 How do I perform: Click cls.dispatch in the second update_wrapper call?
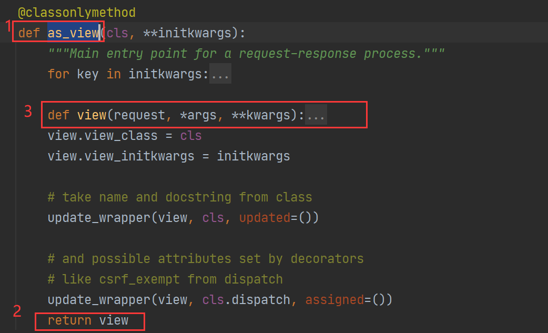point(246,300)
